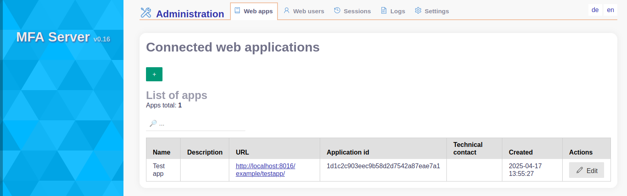Click the pencil icon on the Edit button
This screenshot has height=196, width=627.
[580, 170]
